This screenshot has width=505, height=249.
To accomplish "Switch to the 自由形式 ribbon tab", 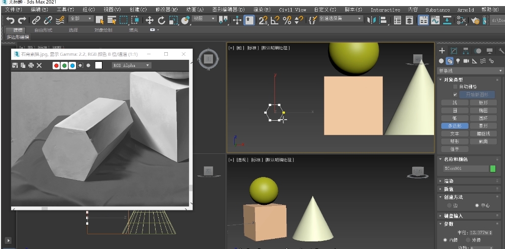I will pyautogui.click(x=43, y=30).
